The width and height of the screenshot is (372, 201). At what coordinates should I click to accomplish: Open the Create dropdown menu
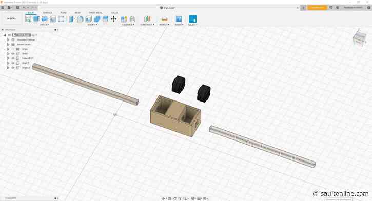[44, 25]
